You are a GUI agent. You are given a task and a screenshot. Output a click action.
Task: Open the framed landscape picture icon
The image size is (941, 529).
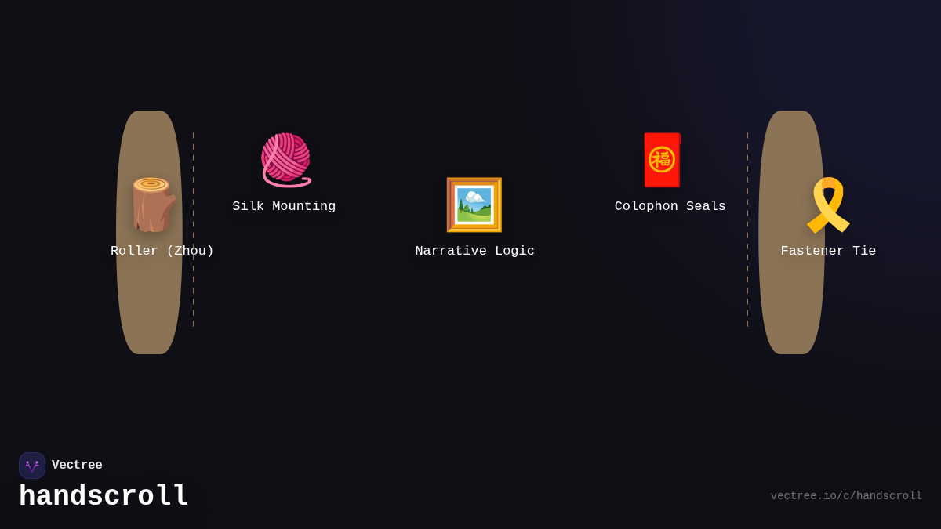pos(474,205)
